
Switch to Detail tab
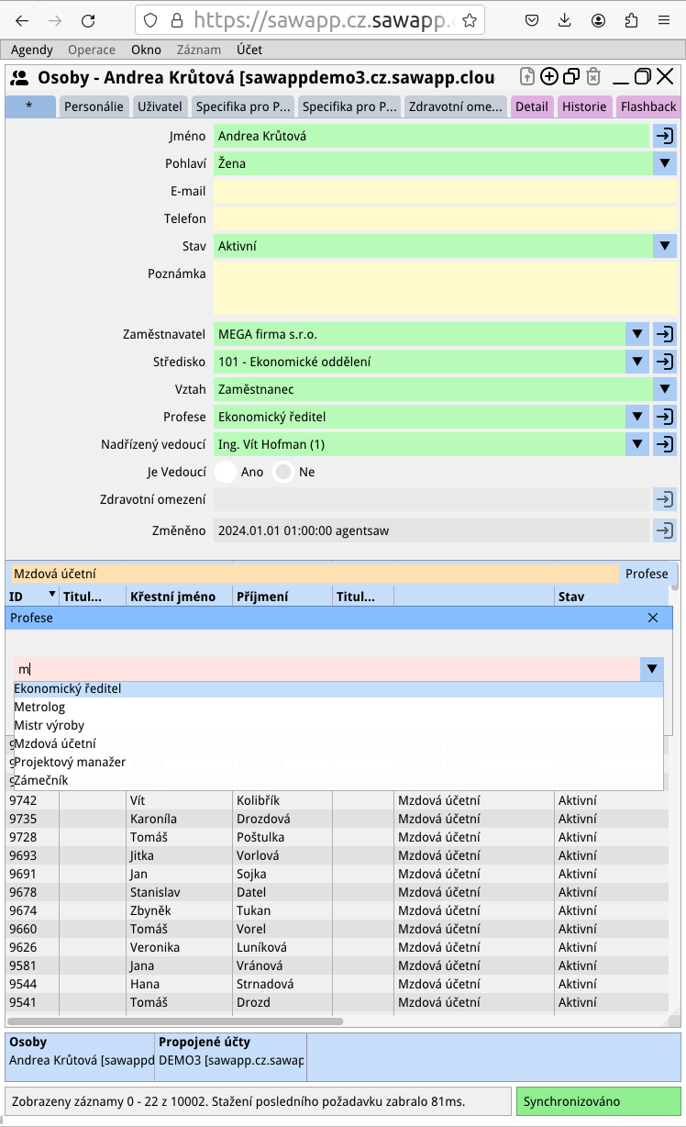tap(532, 106)
